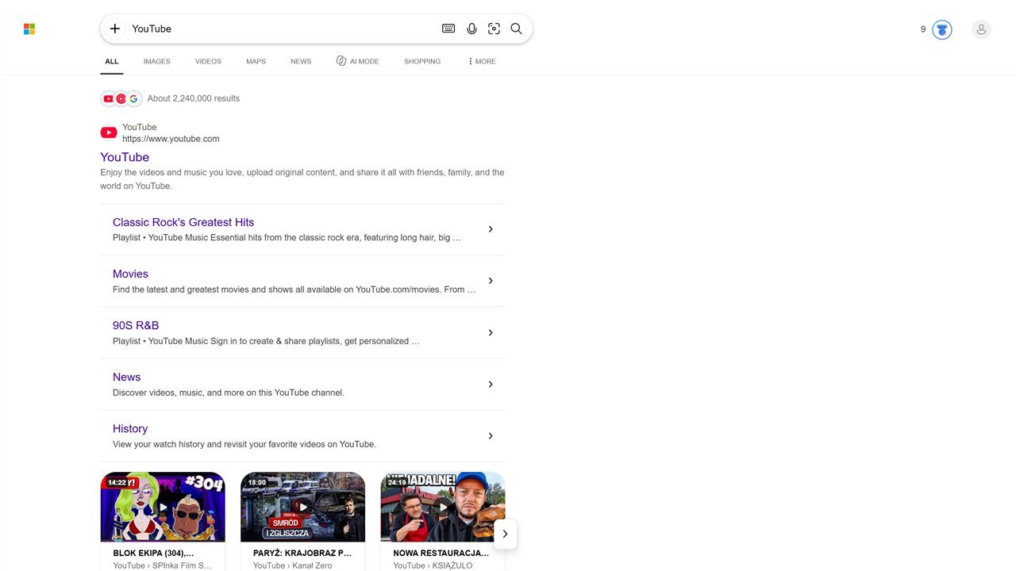Play the BLOK EKIPA (304) video thumbnail
Viewport: 1016px width, 571px height.
point(163,507)
